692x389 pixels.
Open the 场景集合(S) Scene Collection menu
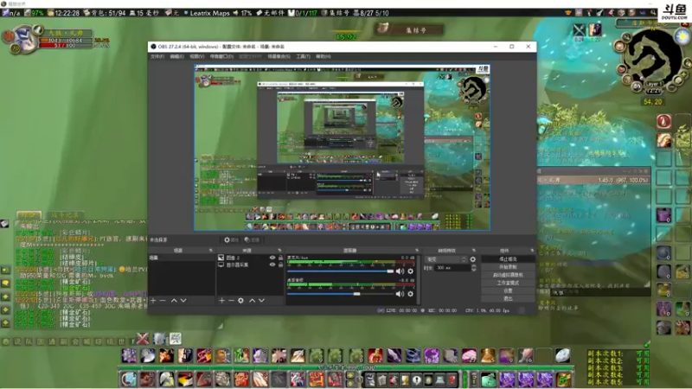pos(279,56)
